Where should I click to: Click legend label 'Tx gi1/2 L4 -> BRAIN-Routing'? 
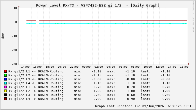tap(36, 99)
